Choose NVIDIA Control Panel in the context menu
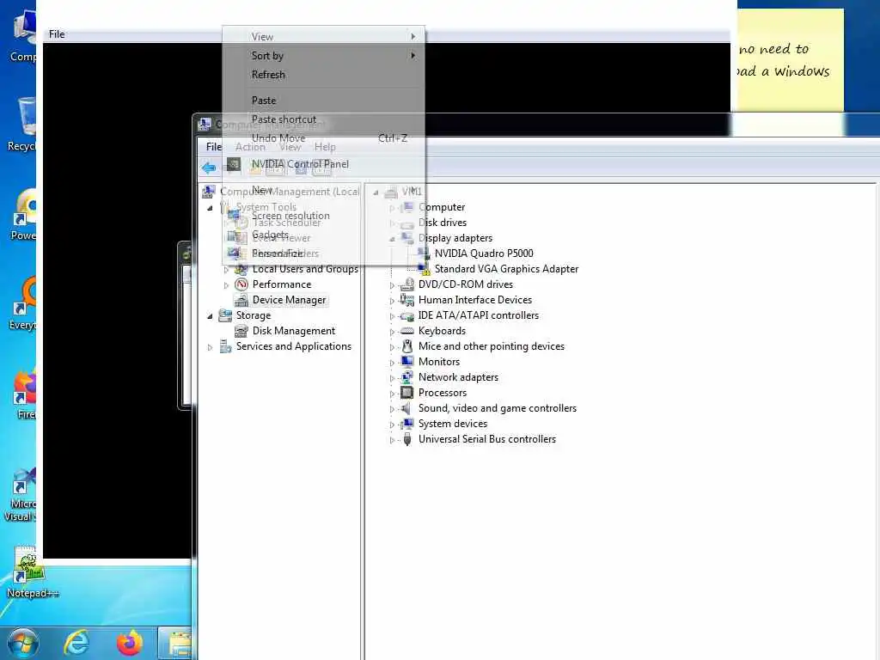Screen dimensions: 880x660 point(323,164)
